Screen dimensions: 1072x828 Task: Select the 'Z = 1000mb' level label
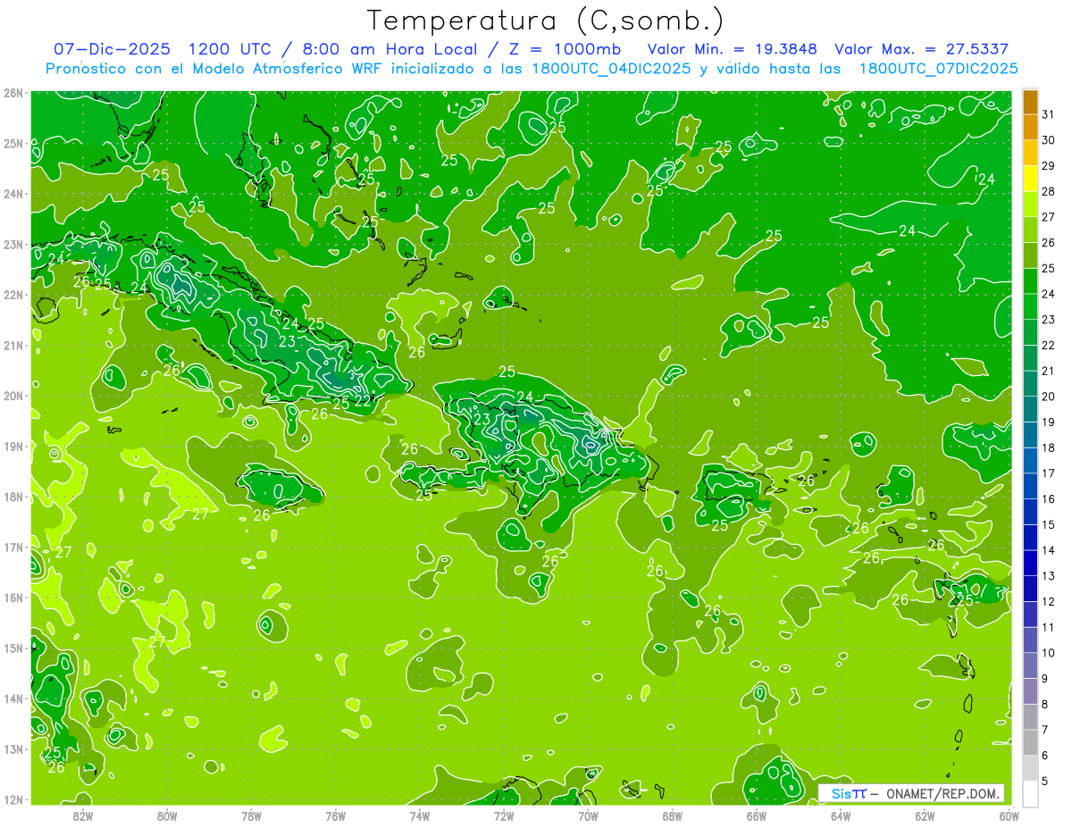click(x=565, y=49)
